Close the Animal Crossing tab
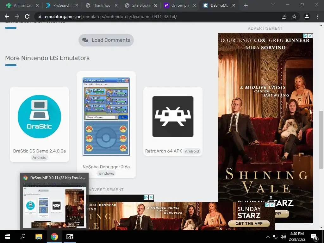Viewport: 324px width, 243px height. [37, 6]
